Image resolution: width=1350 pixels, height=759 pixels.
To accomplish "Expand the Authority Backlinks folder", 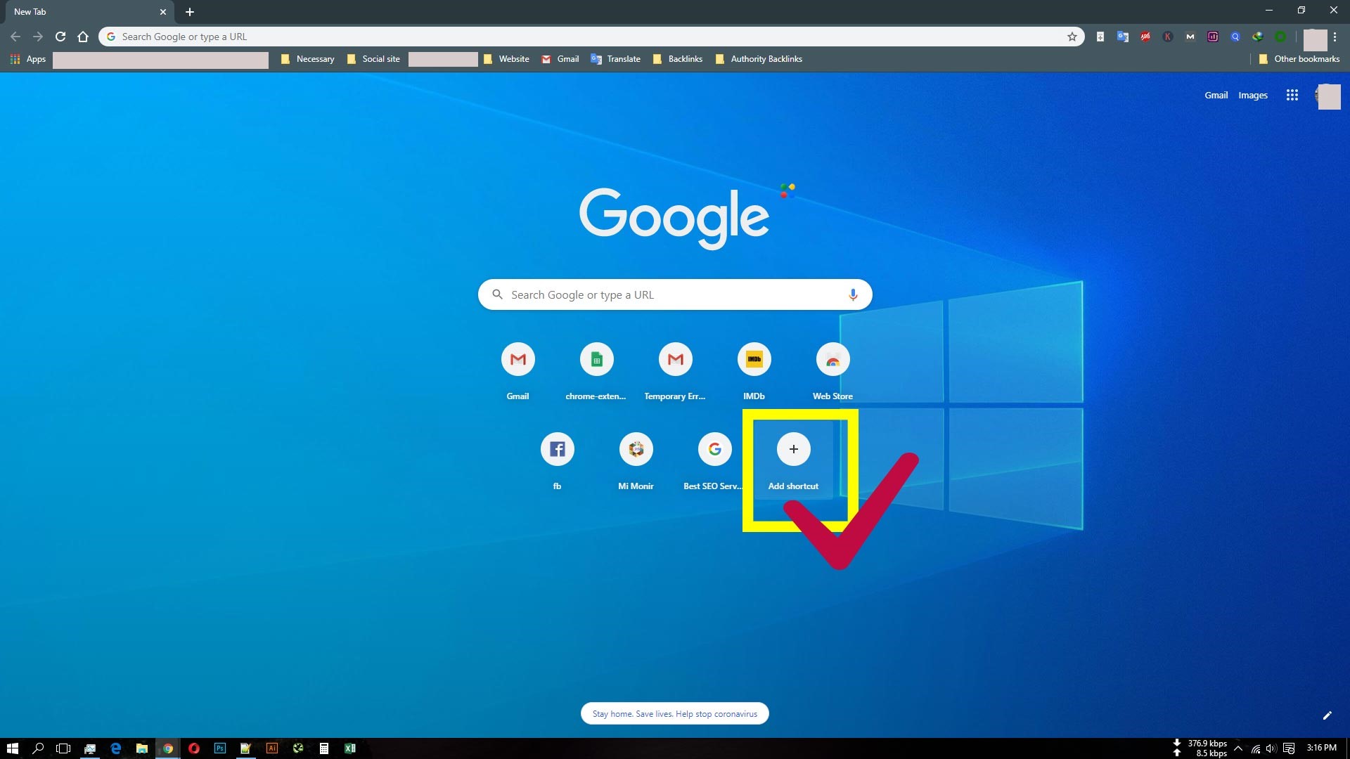I will coord(759,59).
